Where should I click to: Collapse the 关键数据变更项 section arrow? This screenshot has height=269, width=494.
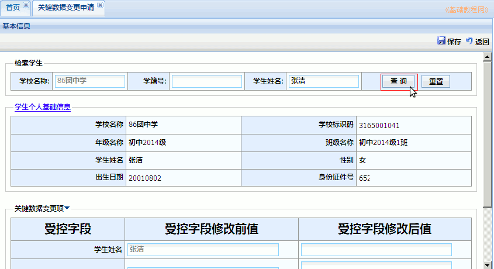click(67, 208)
